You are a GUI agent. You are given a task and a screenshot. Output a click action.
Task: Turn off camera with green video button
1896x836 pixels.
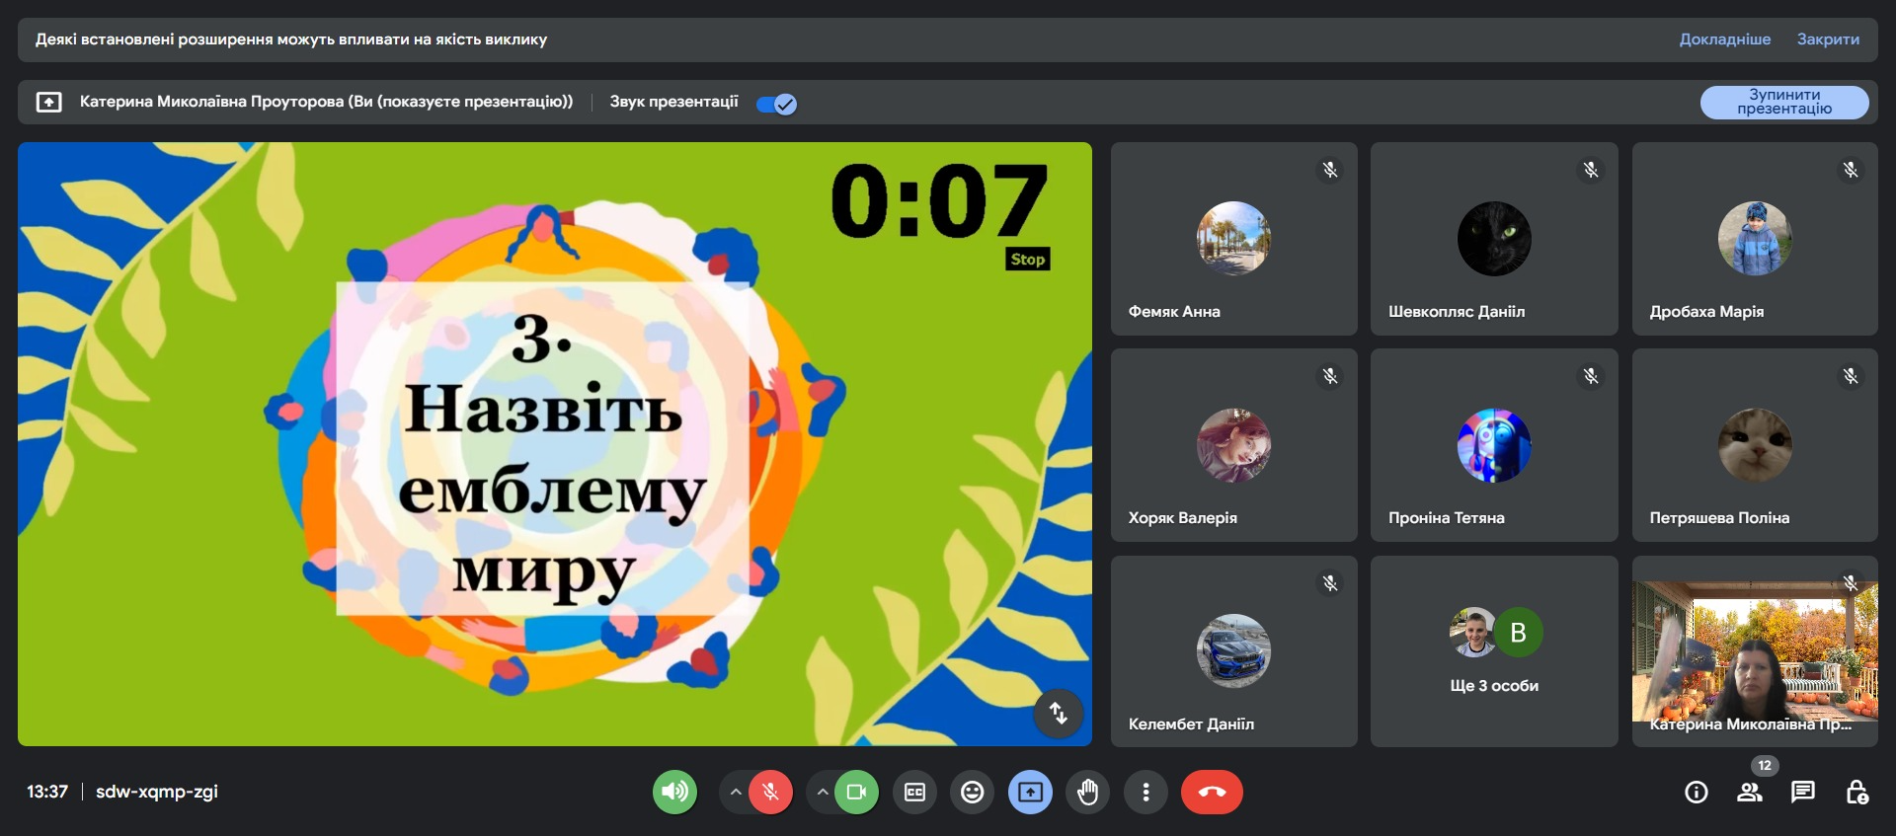pyautogui.click(x=856, y=792)
